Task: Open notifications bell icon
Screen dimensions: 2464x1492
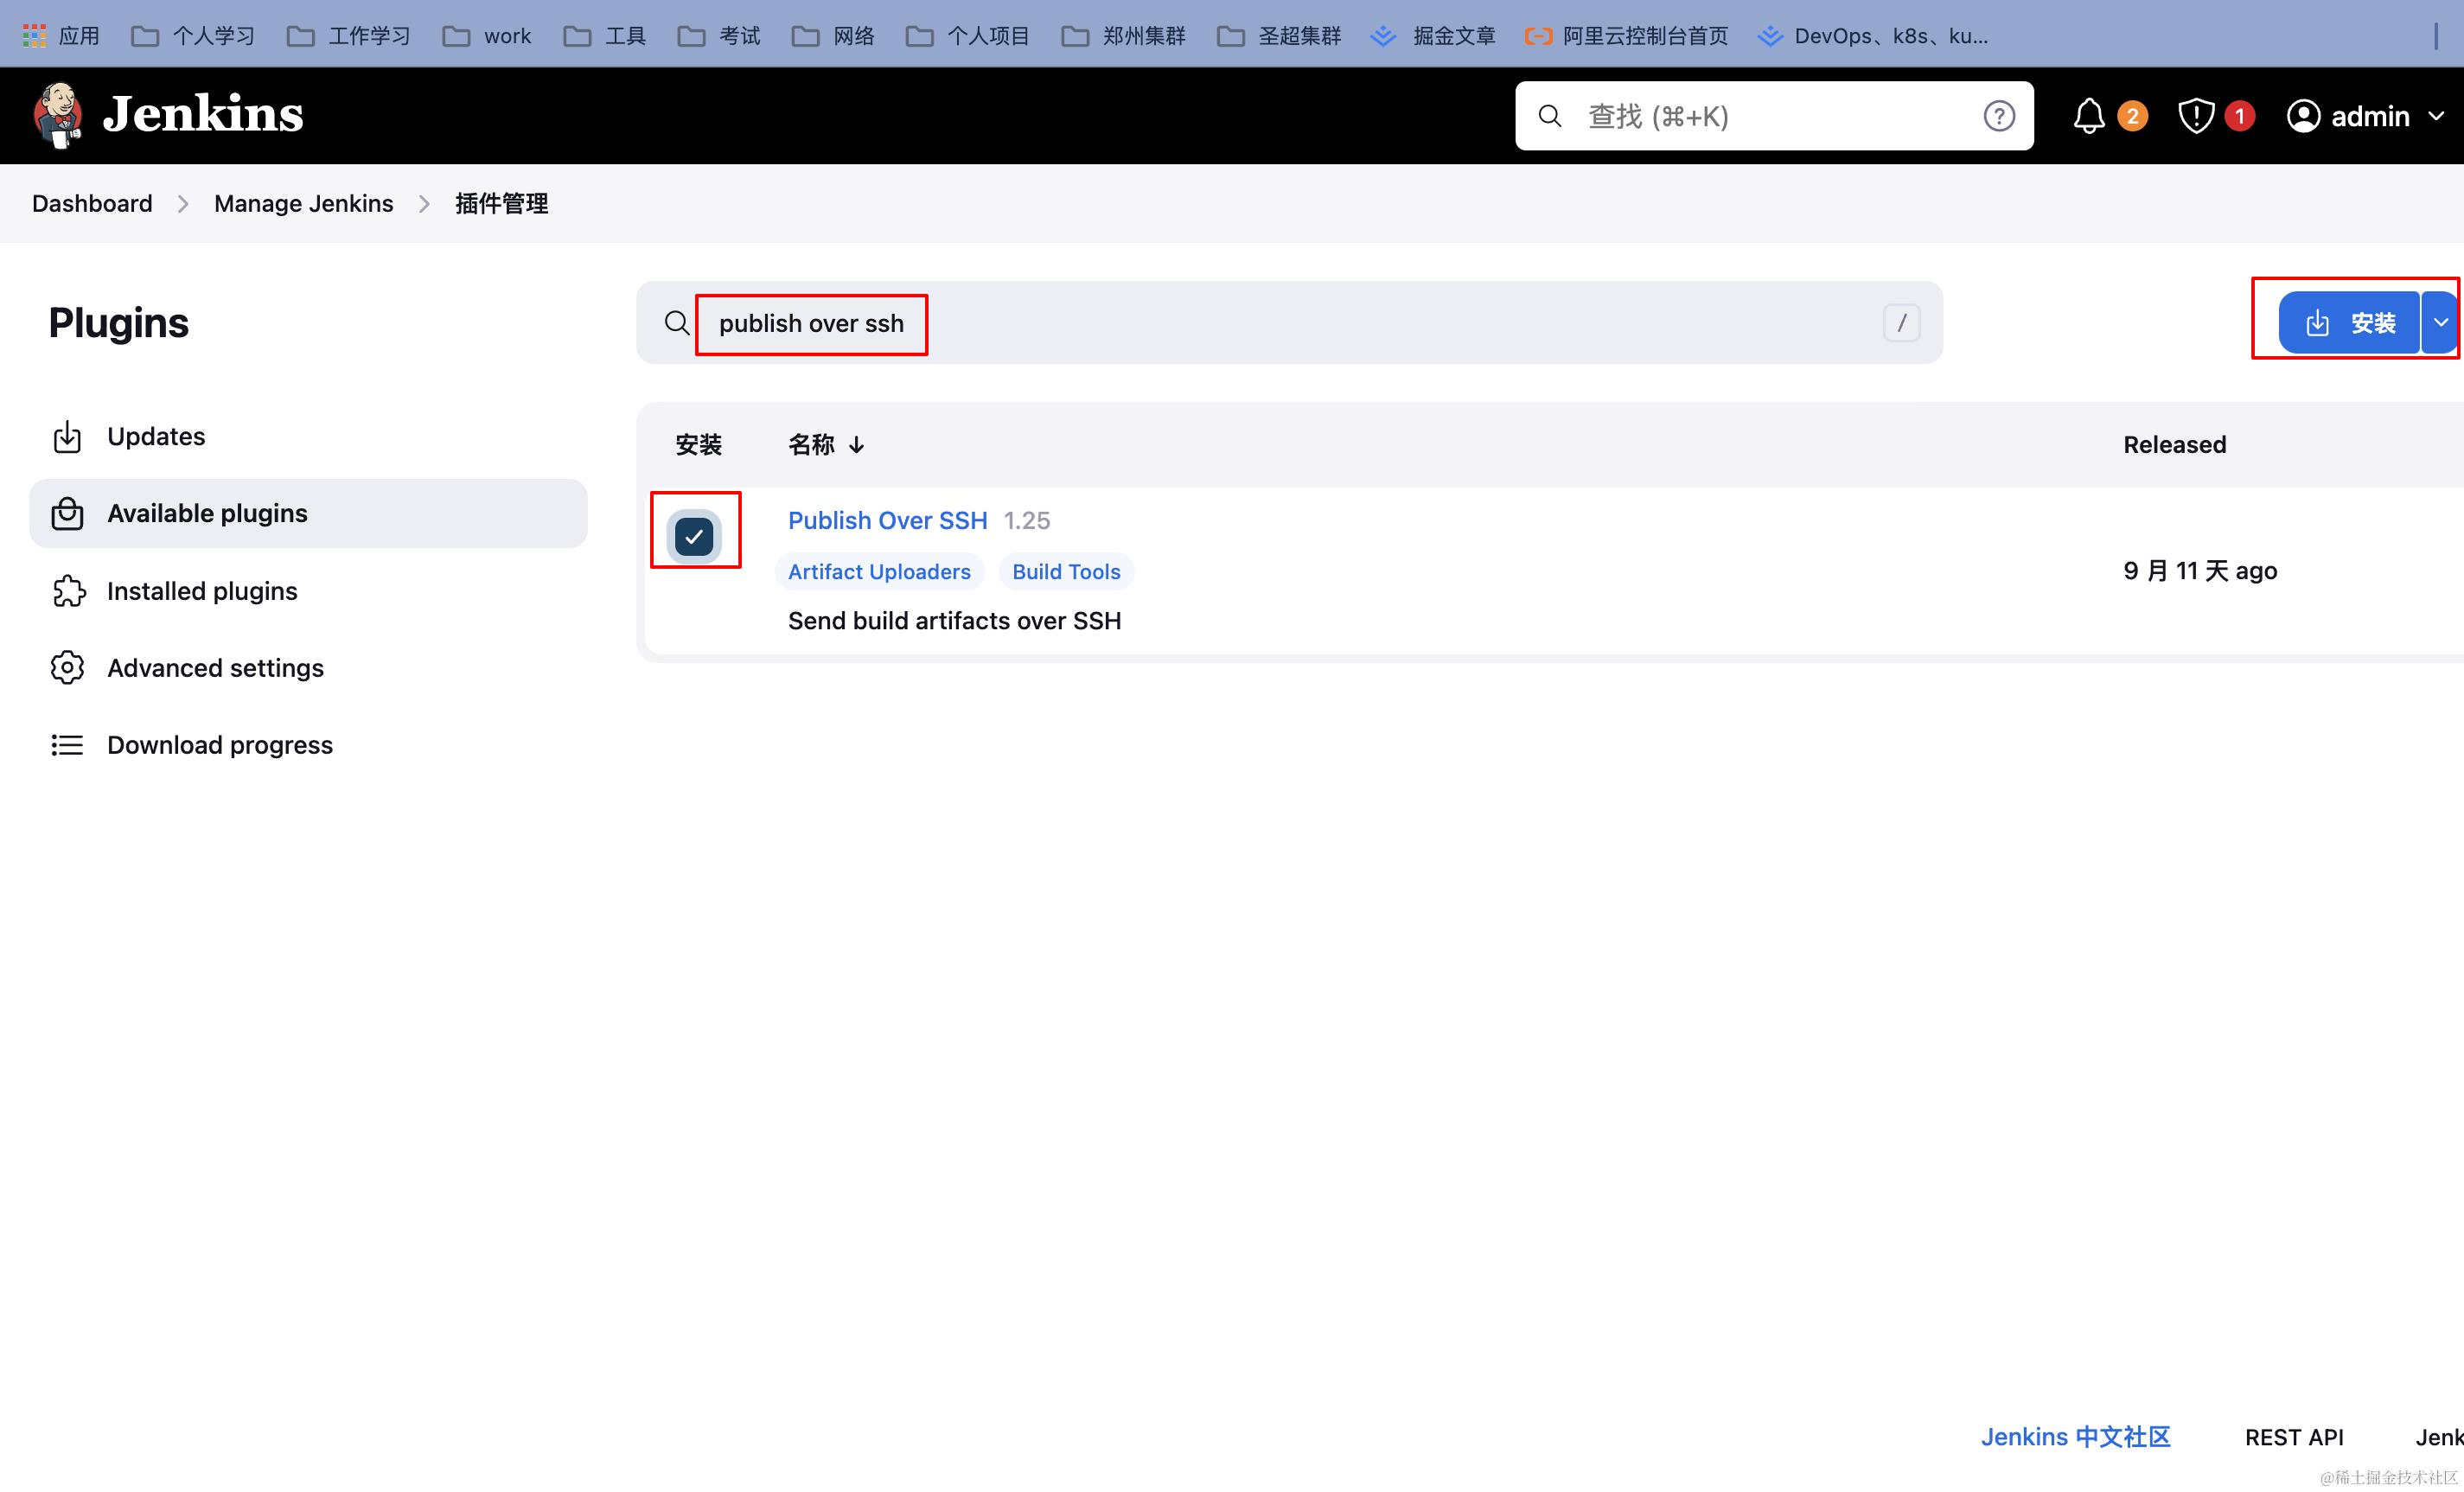Action: pos(2088,116)
